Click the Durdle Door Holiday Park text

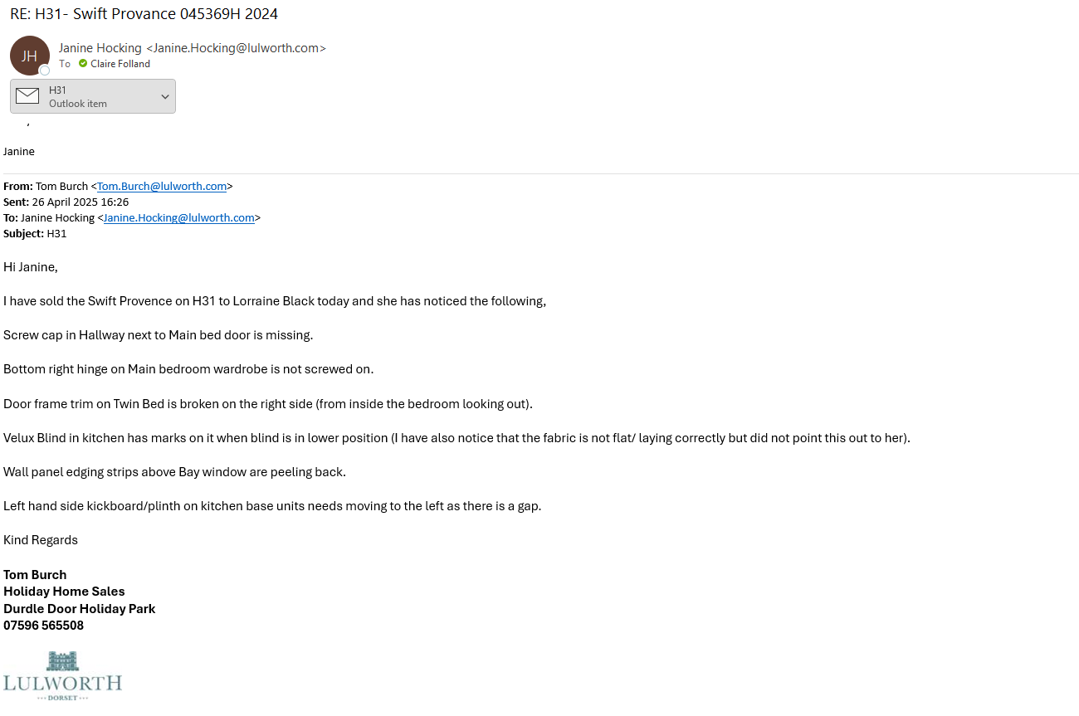(x=79, y=609)
